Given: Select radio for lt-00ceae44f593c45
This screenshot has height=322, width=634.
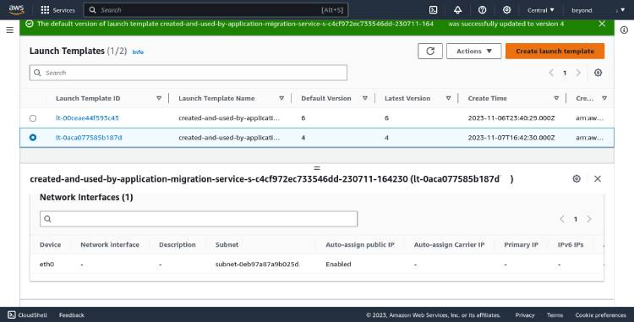Looking at the screenshot, I should click(33, 118).
